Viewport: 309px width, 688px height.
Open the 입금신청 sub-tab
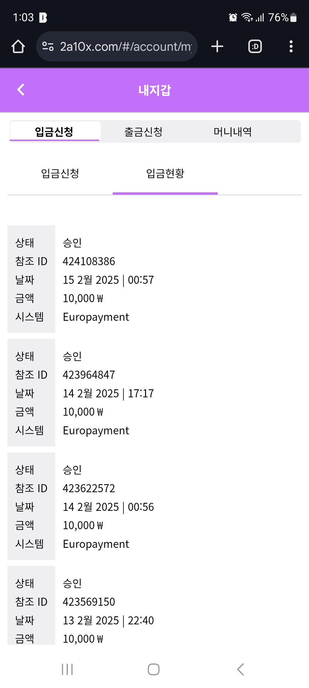click(x=60, y=173)
